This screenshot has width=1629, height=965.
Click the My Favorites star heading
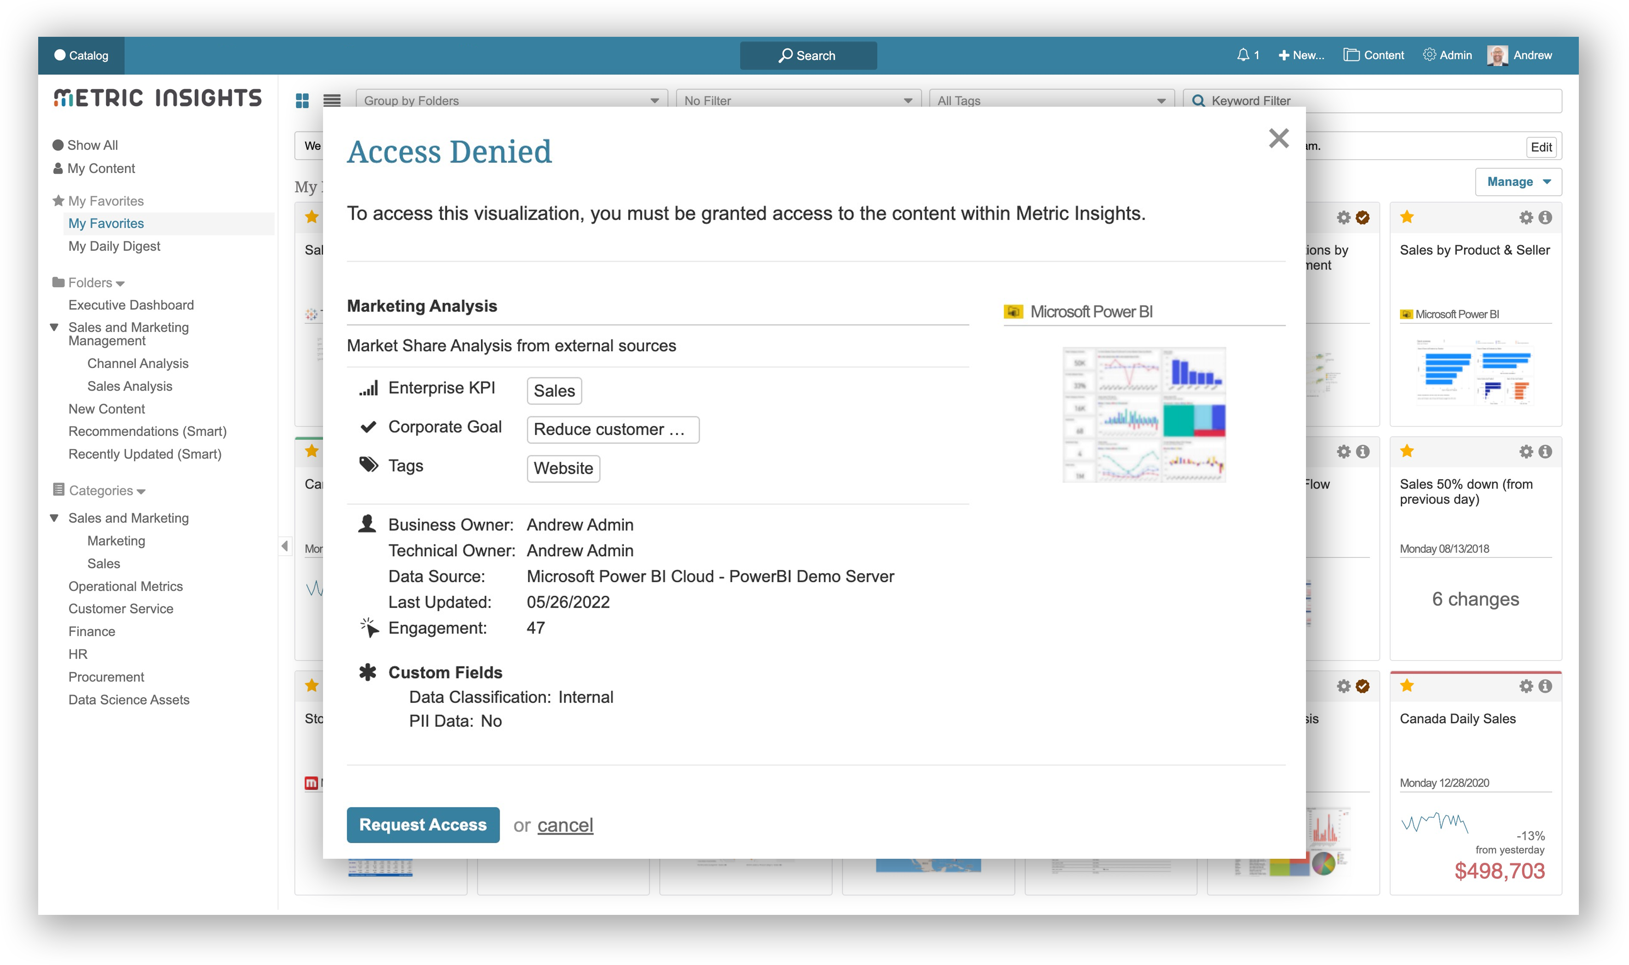point(98,201)
